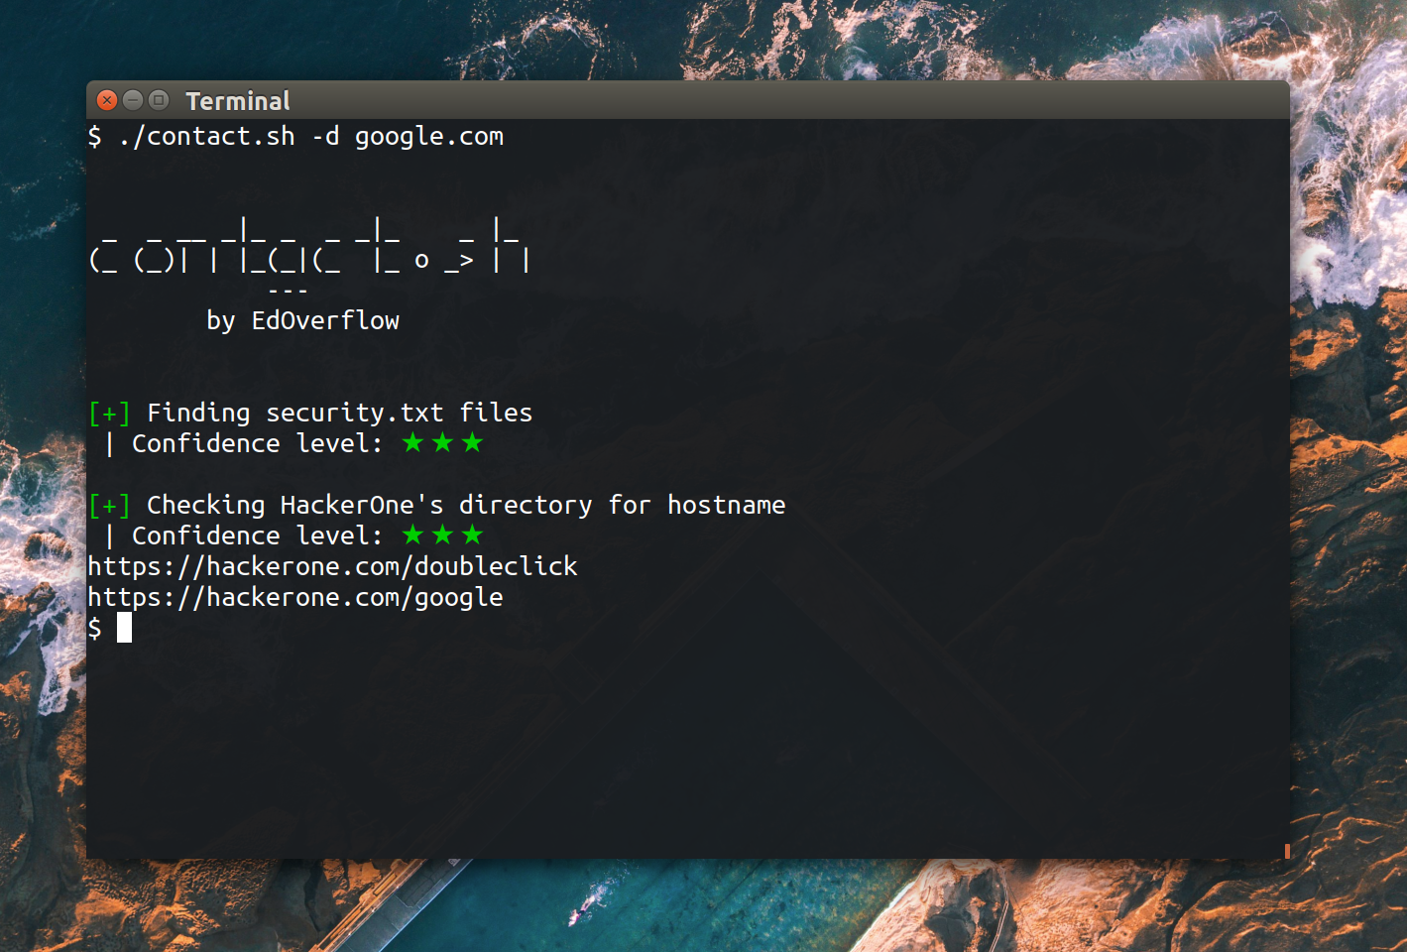Maximize the Terminal window
This screenshot has height=952, width=1407.
[x=159, y=100]
